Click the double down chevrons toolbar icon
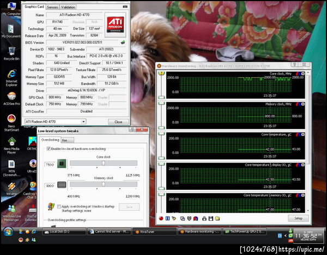The height and width of the screenshot is (255, 327). tap(189, 219)
